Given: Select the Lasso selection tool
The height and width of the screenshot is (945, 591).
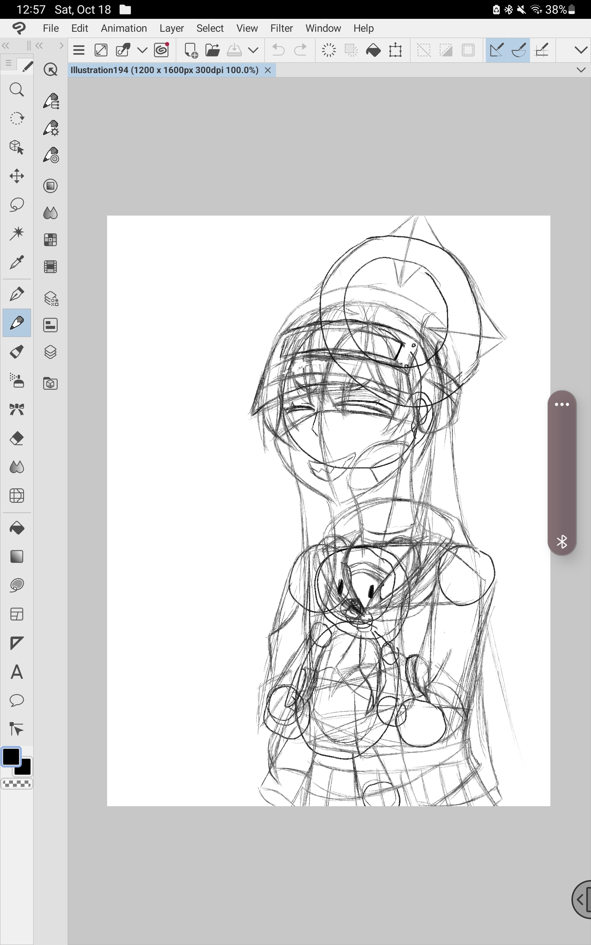Looking at the screenshot, I should [x=16, y=205].
